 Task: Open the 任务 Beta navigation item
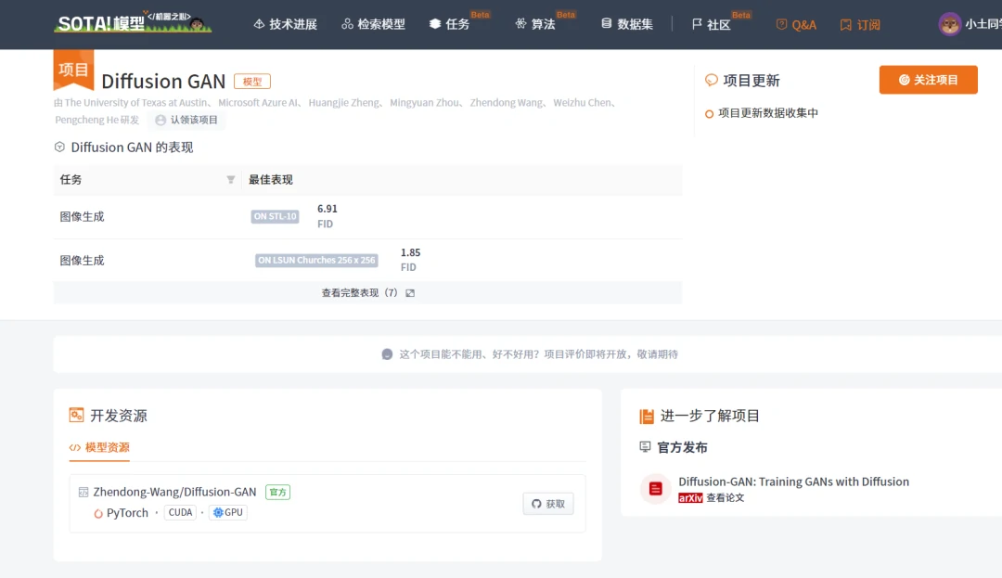(x=450, y=24)
